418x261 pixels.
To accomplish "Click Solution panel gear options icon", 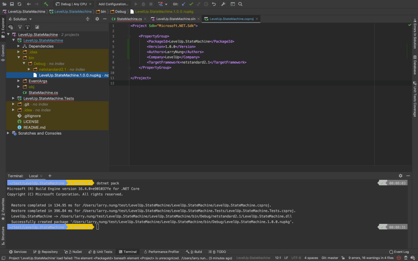I will point(97,19).
